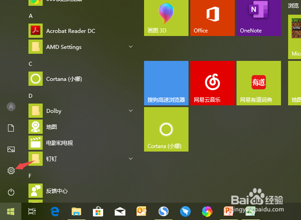Open the 钉钉 folder entry
The image size is (301, 220).
(x=81, y=159)
